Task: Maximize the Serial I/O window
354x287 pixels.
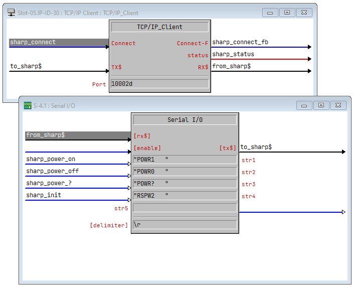Action: (x=321, y=105)
